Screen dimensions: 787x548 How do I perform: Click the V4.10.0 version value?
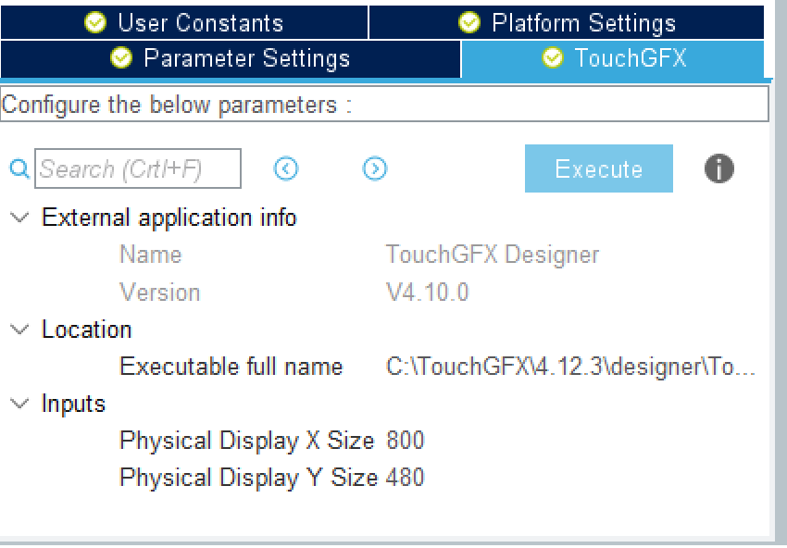427,293
